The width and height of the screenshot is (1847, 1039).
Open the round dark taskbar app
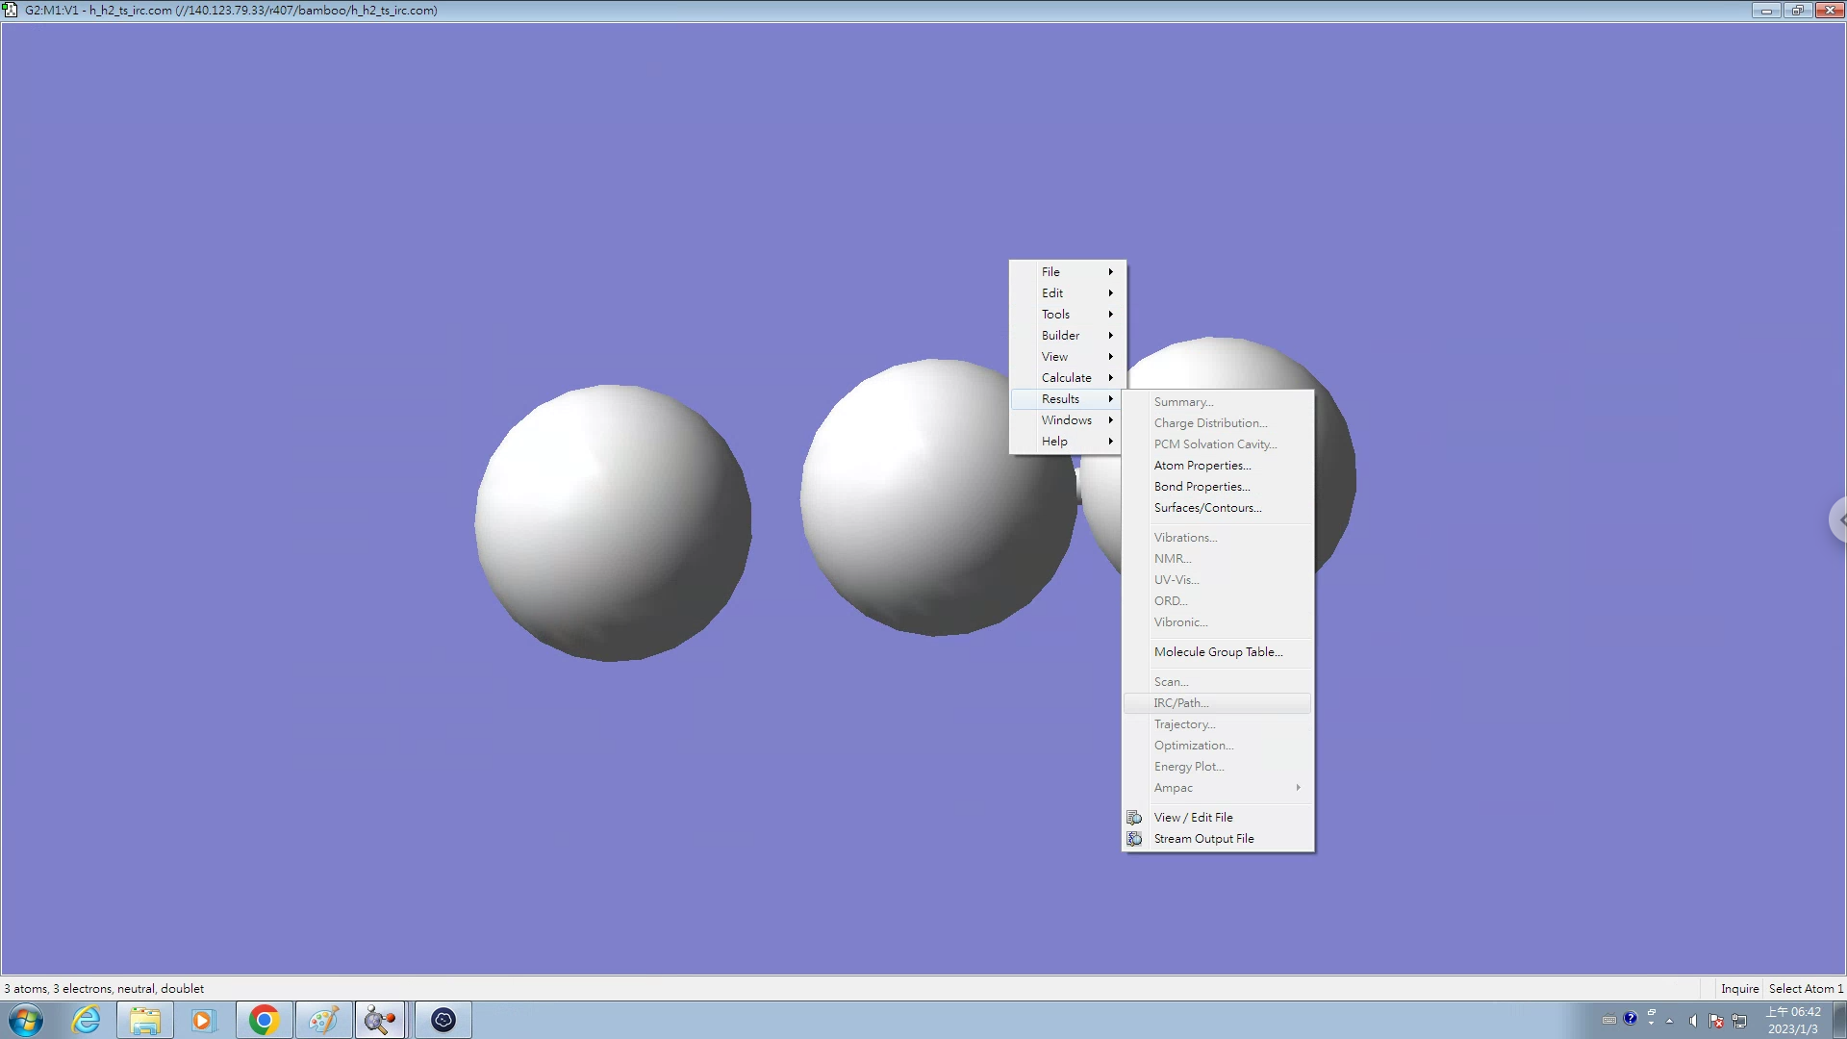coord(443,1020)
